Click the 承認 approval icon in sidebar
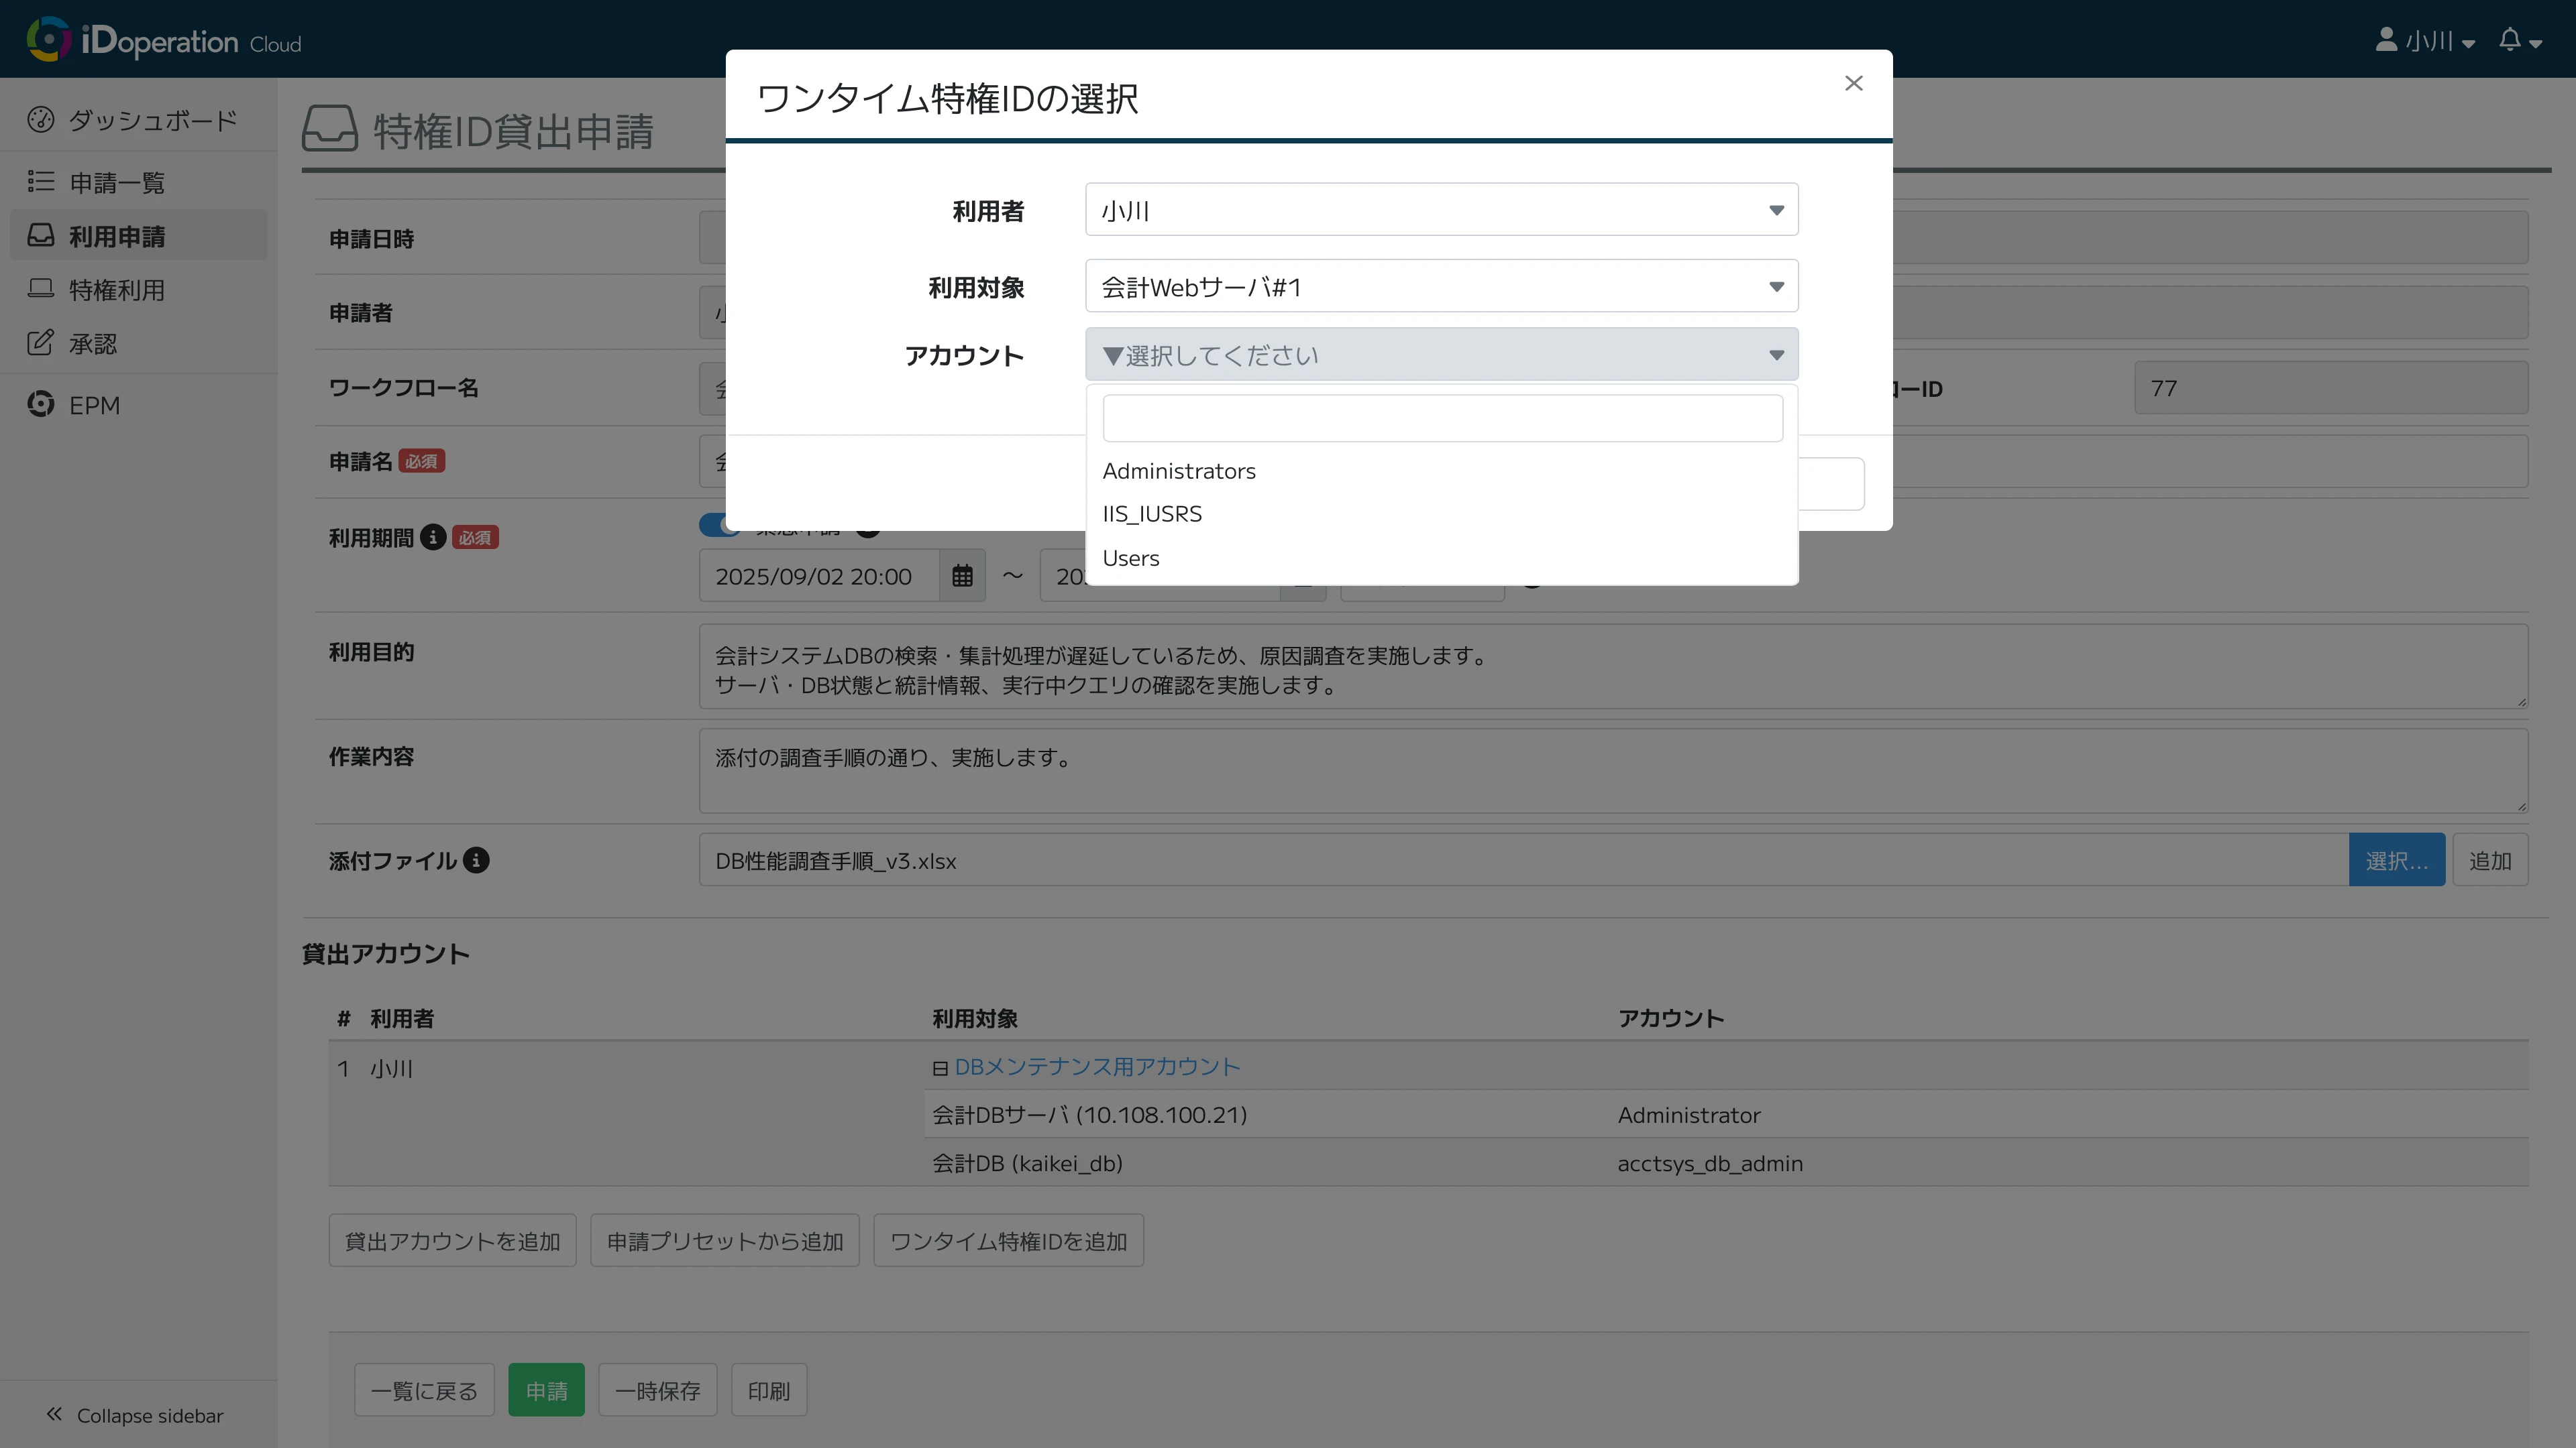Screen dimensions: 2576x1448 point(41,343)
